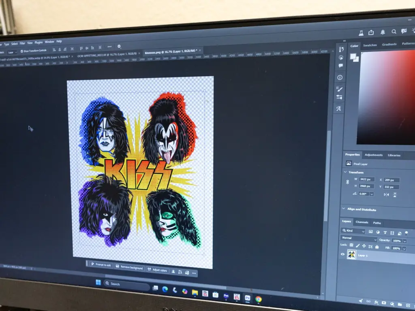Open the Fill 100% dropdown arrow
415x311 pixels.
404,249
